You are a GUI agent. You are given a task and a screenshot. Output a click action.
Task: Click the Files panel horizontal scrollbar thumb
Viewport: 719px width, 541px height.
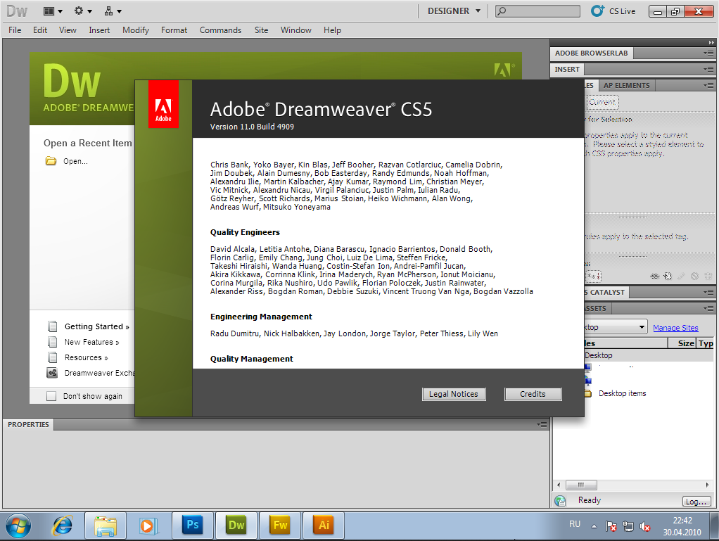pos(581,485)
